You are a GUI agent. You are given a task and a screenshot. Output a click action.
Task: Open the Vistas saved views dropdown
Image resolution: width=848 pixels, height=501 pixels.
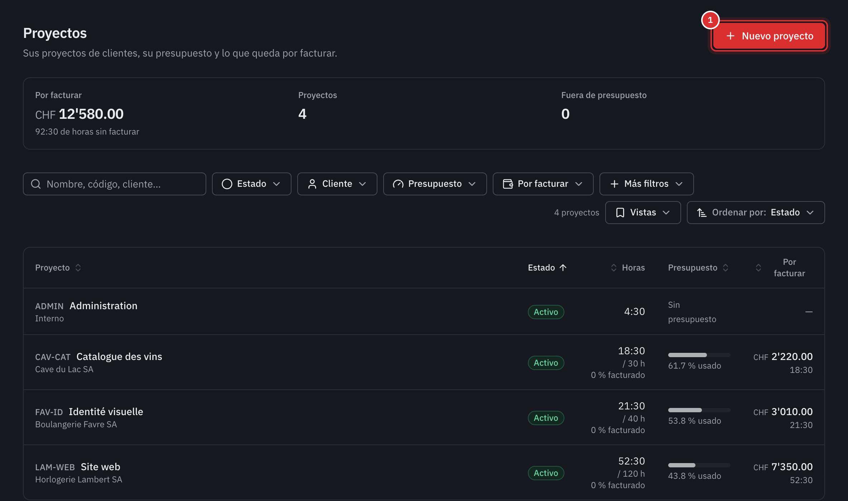643,213
